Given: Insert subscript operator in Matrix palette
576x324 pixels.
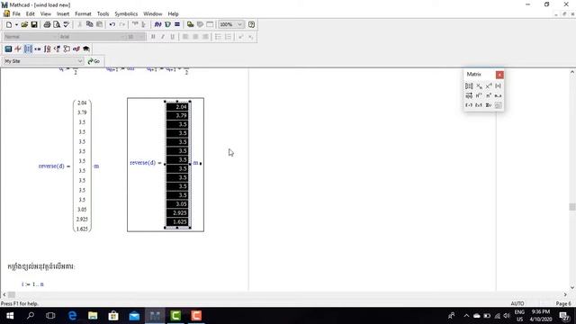Looking at the screenshot, I should tap(479, 86).
